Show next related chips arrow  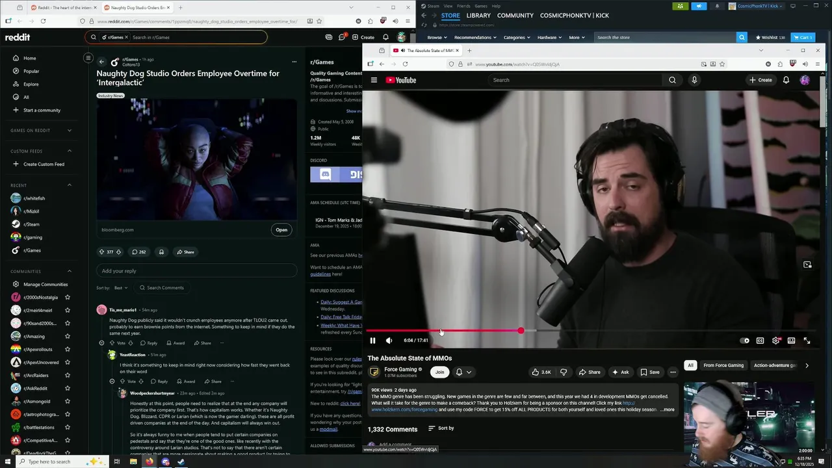click(807, 365)
